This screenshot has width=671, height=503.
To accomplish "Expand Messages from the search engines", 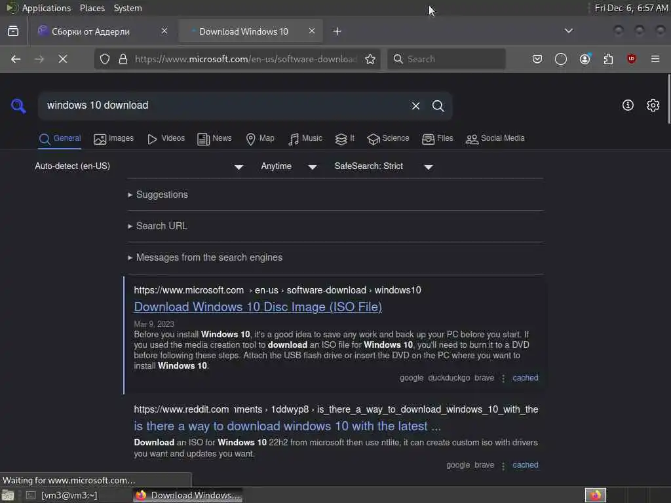I will [205, 257].
